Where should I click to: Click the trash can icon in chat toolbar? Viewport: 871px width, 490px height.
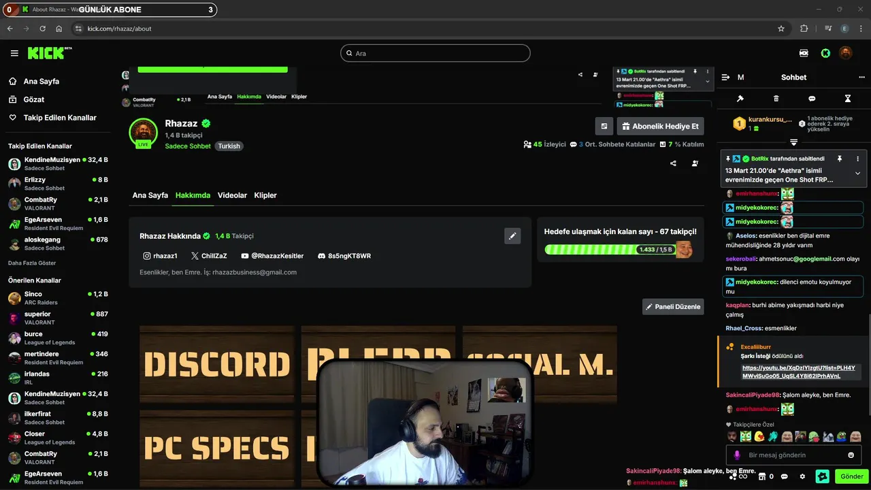(776, 99)
